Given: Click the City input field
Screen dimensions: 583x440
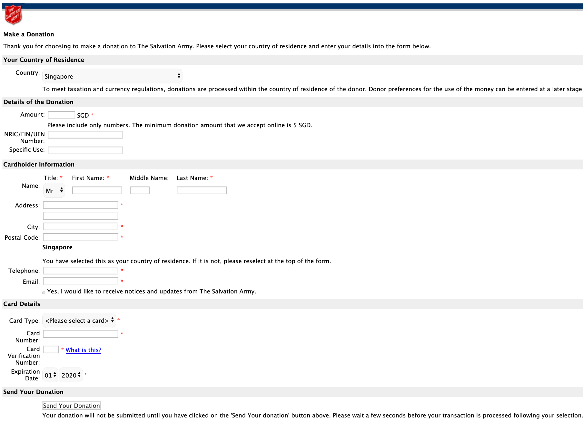Looking at the screenshot, I should [81, 226].
